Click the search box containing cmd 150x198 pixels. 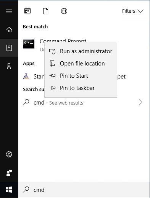(x=84, y=190)
